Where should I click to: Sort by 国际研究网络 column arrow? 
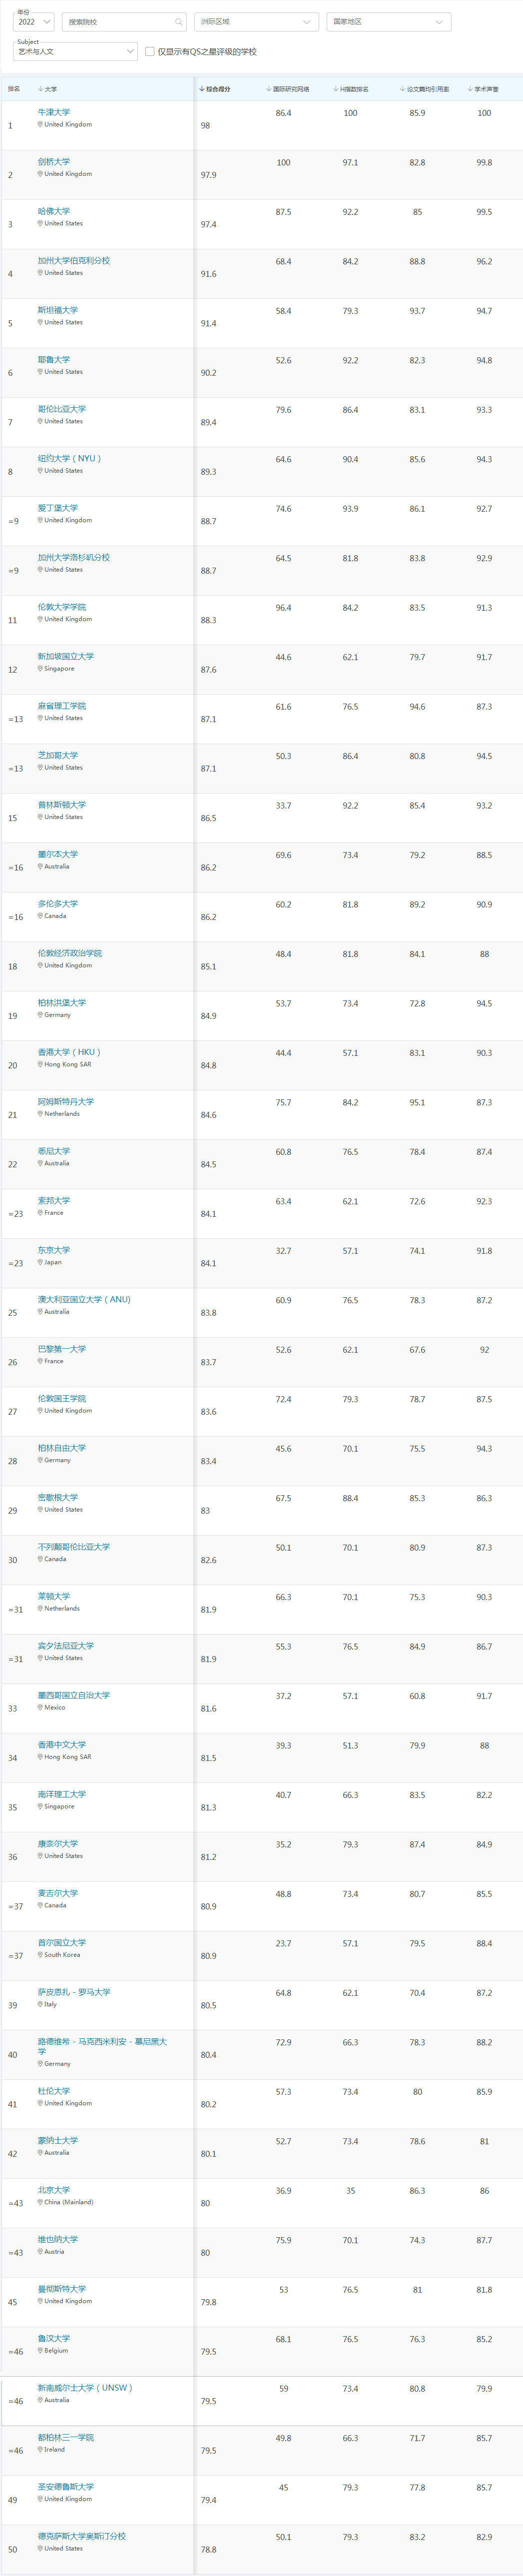click(268, 89)
